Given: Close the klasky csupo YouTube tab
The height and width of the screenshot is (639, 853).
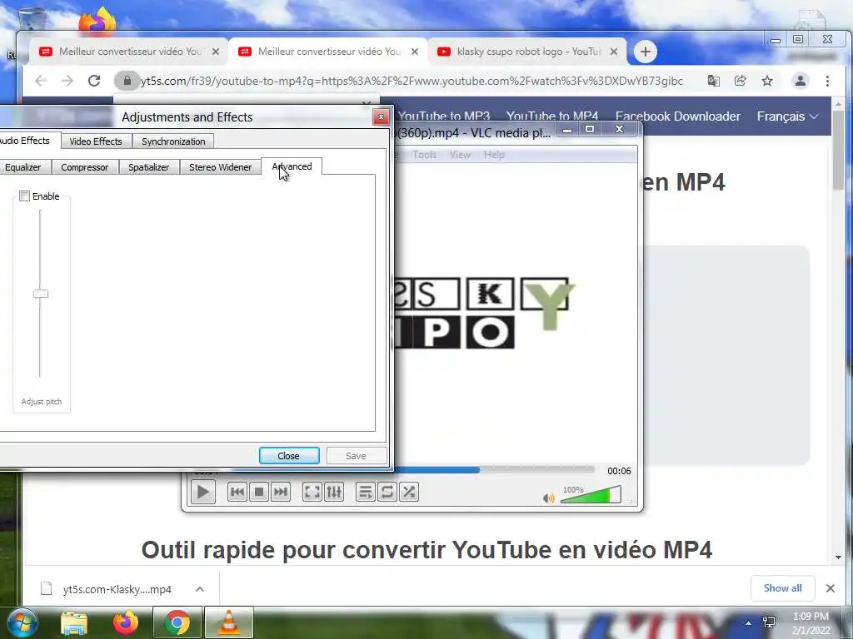Looking at the screenshot, I should click(614, 52).
